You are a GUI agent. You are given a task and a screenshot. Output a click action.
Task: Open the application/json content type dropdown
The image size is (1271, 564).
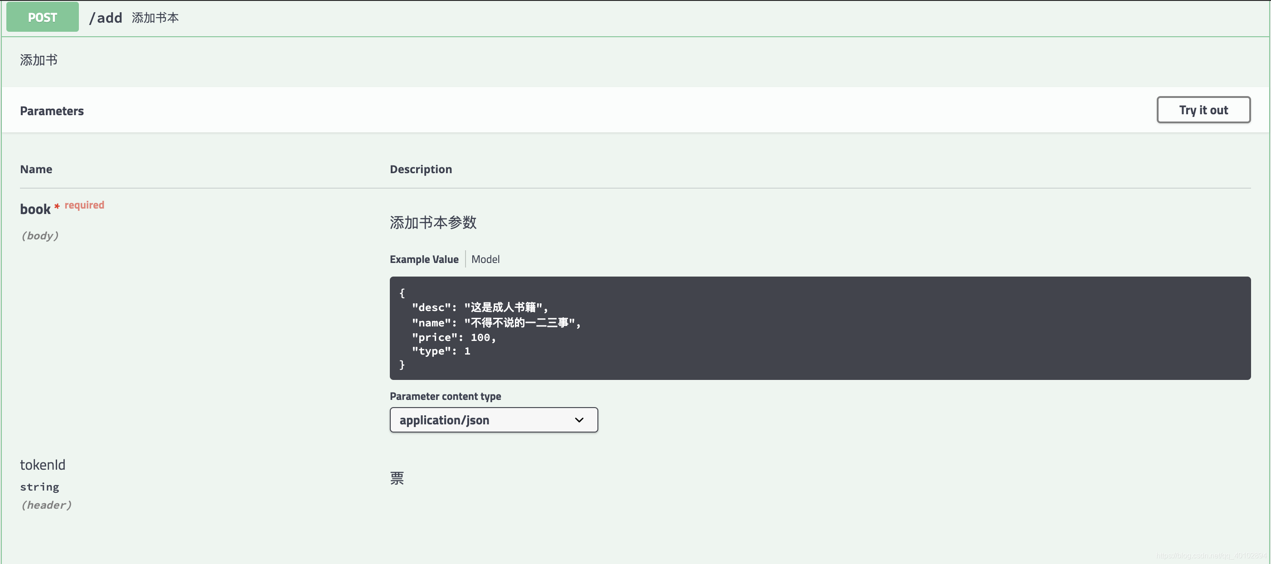(493, 420)
